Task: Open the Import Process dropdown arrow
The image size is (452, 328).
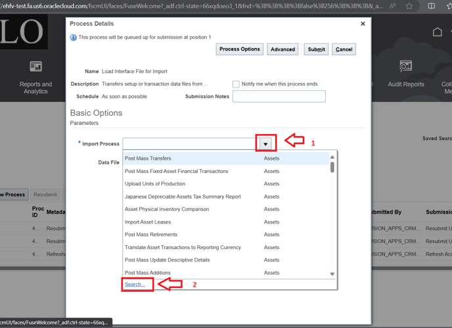Action: click(265, 144)
